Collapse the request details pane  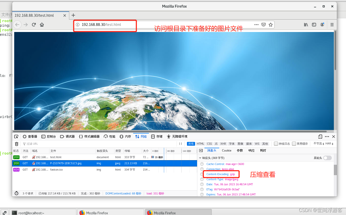(201, 151)
